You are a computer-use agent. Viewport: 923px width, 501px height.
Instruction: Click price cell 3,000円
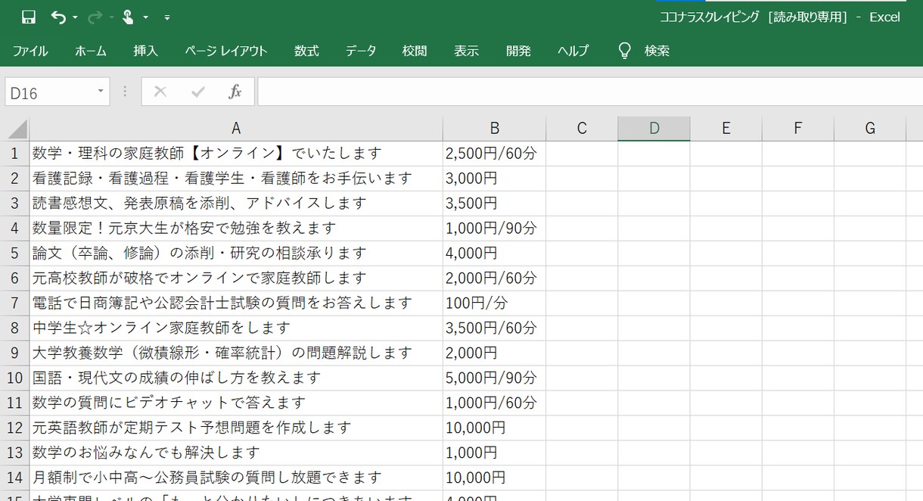pos(494,179)
